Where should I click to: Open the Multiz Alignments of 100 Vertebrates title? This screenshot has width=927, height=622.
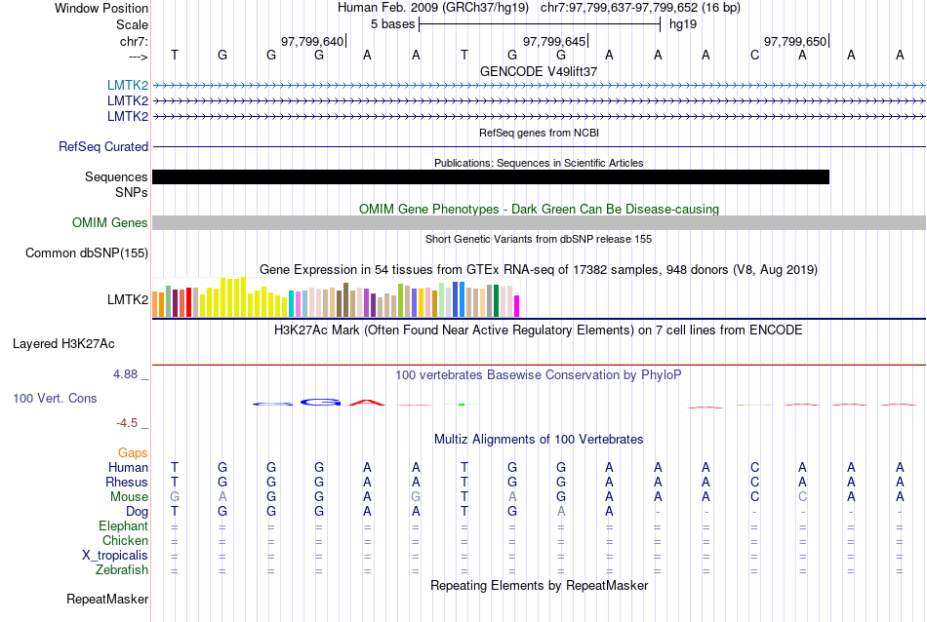pyautogui.click(x=539, y=440)
